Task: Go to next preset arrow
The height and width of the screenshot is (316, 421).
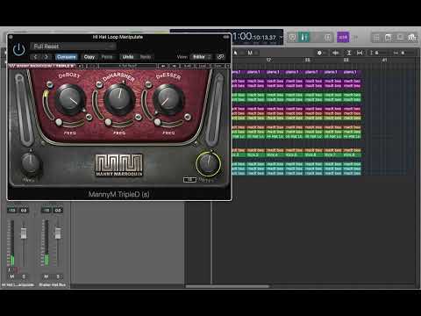Action: [x=46, y=57]
